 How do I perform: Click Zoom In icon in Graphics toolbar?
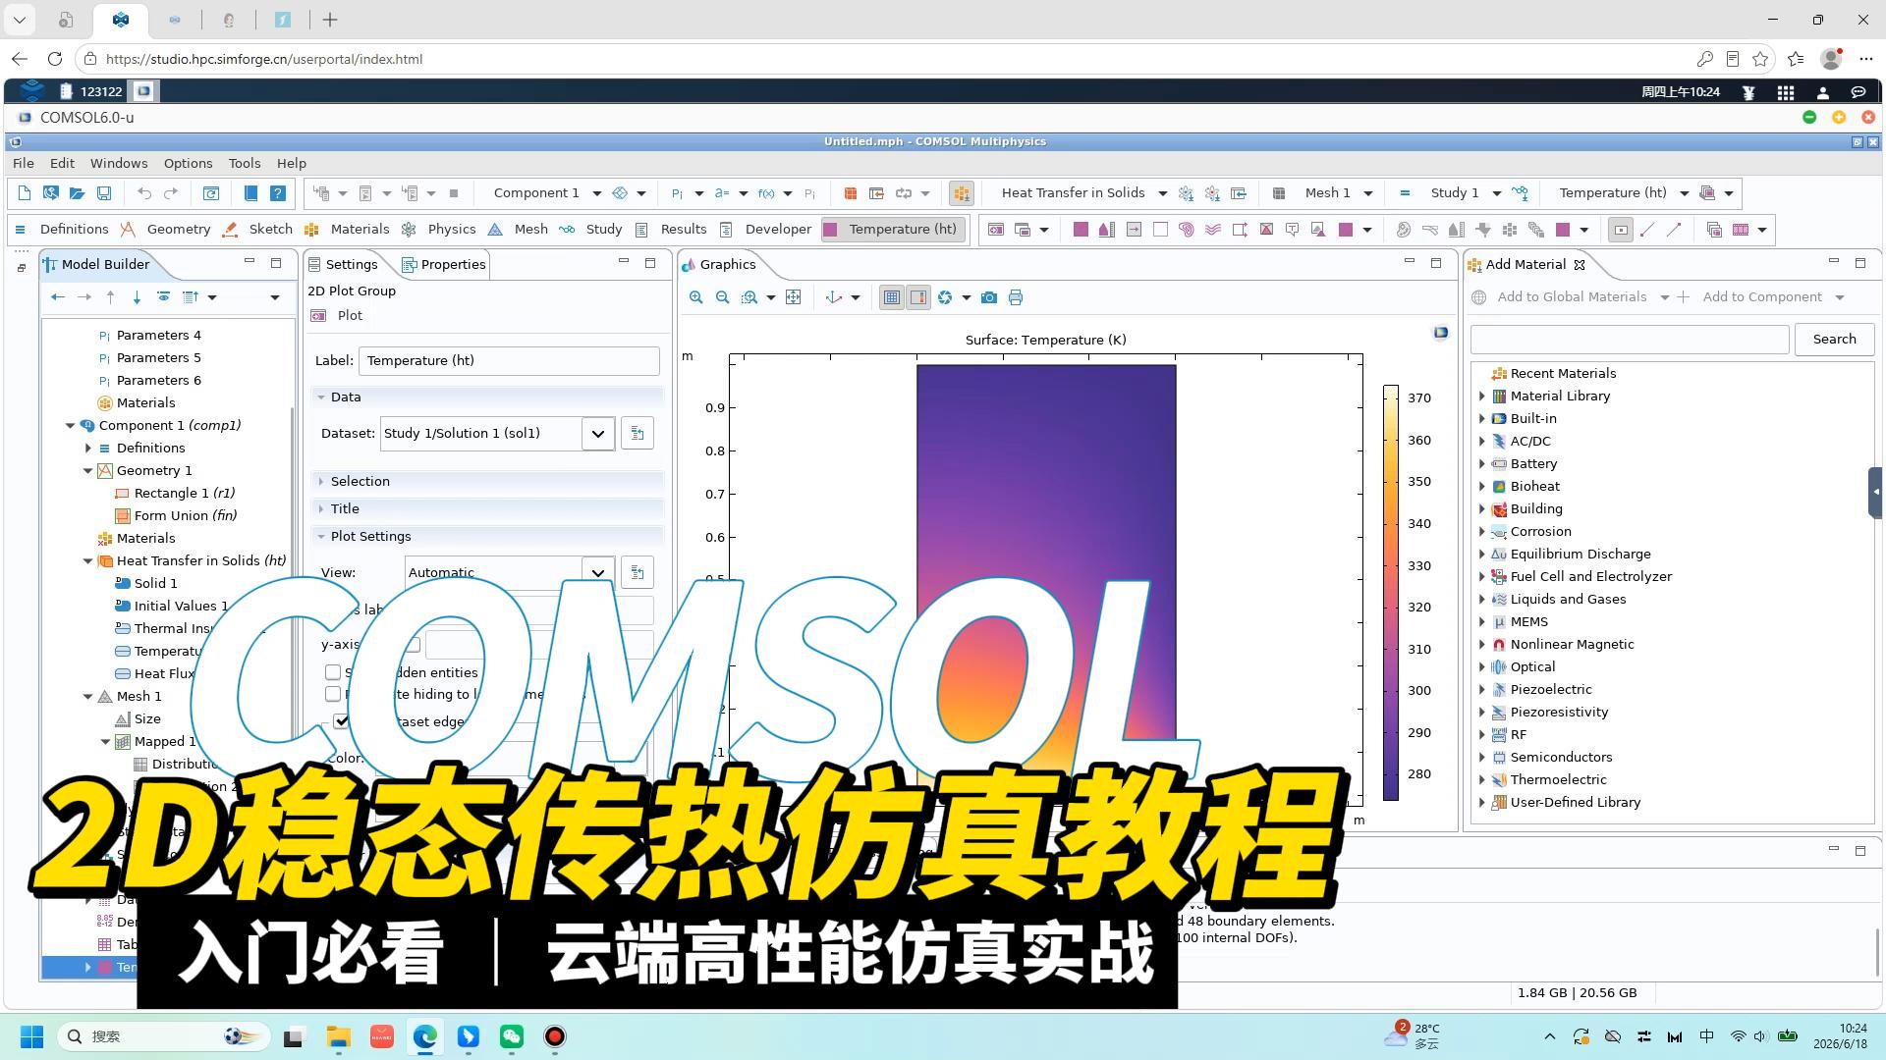pyautogui.click(x=696, y=297)
